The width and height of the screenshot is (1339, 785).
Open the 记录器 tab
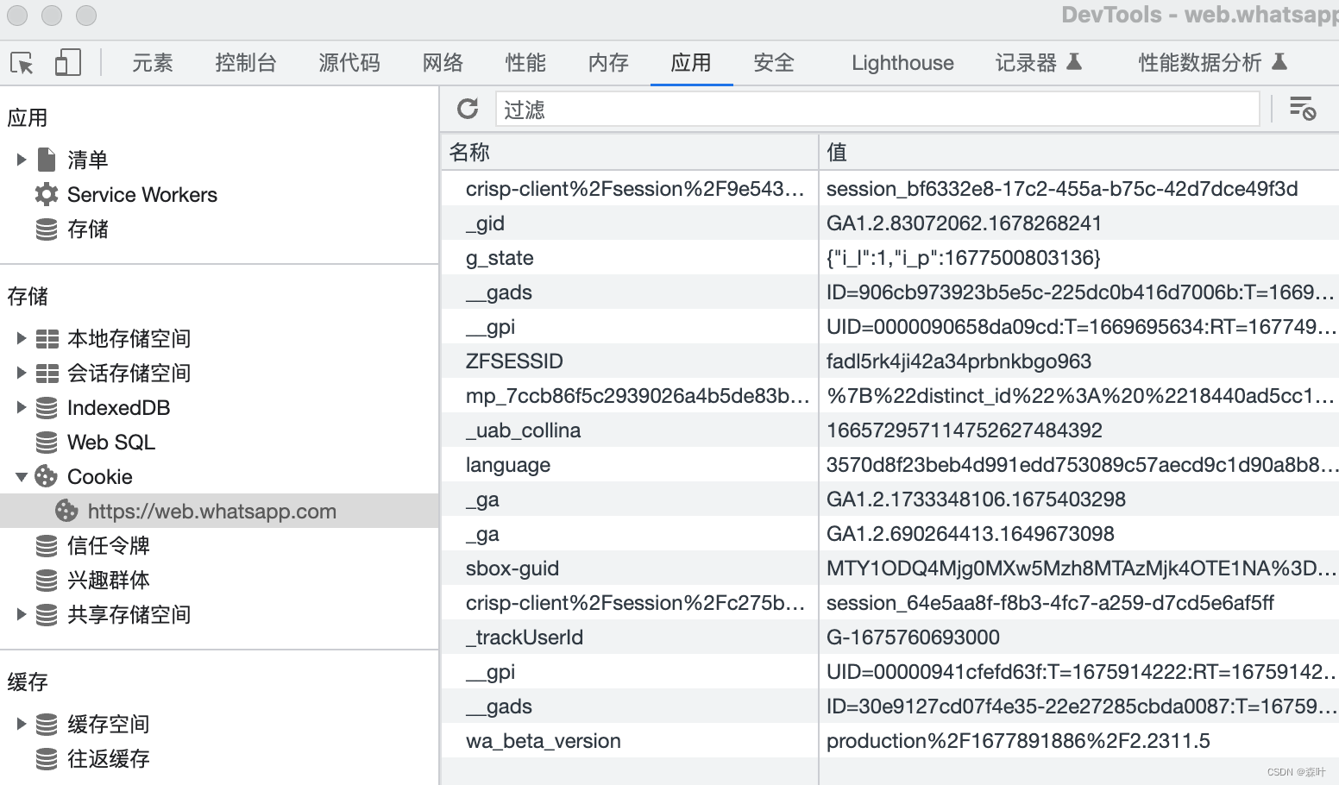click(1038, 63)
